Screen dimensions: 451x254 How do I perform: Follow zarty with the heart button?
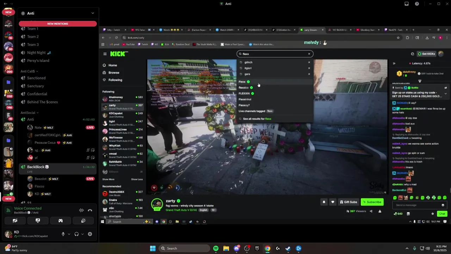pyautogui.click(x=333, y=202)
